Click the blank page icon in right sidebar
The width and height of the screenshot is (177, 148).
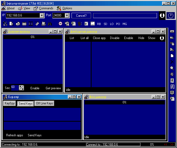coord(172,56)
